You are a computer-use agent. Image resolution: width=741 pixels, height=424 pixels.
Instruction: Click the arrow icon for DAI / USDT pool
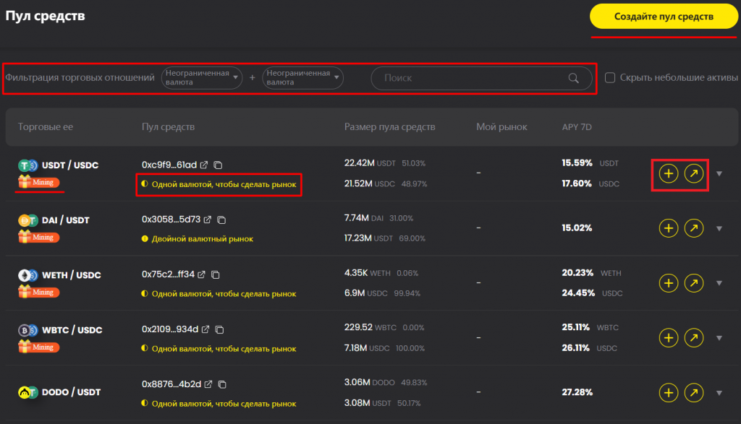point(694,229)
